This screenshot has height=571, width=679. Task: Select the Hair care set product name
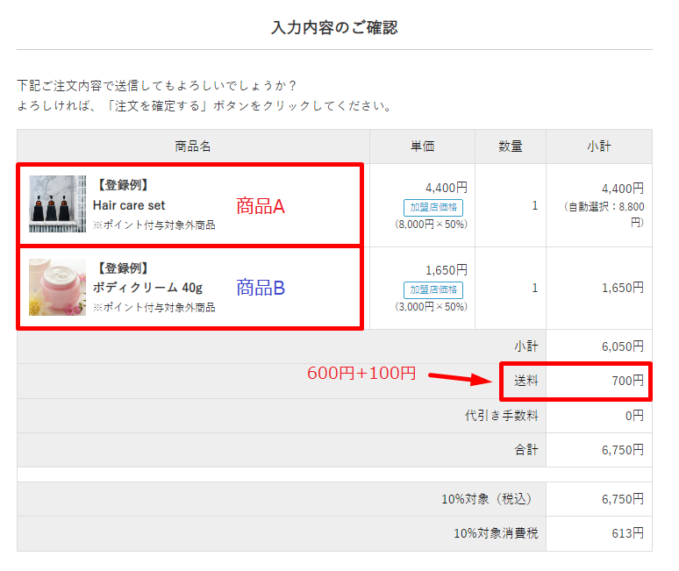129,205
